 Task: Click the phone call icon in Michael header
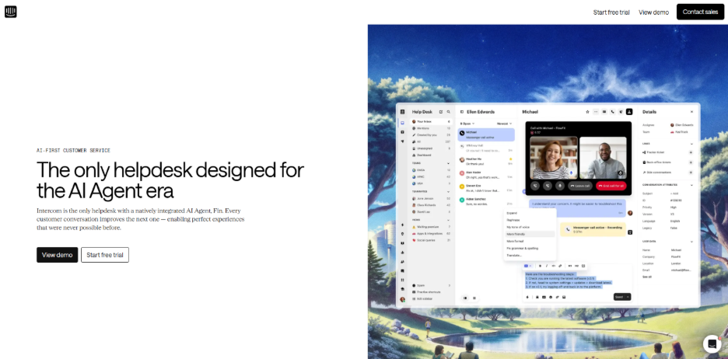click(x=612, y=112)
